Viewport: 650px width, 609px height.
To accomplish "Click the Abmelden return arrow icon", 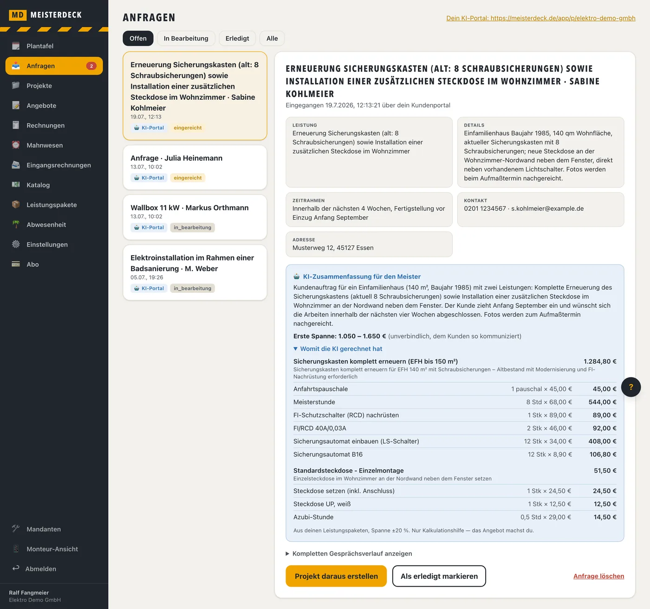I will [x=16, y=568].
